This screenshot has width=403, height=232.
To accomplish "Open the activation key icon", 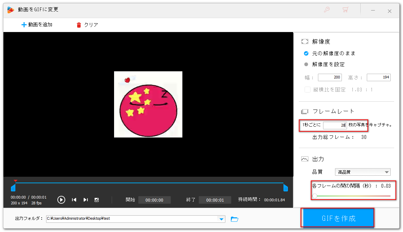I will pos(326,10).
